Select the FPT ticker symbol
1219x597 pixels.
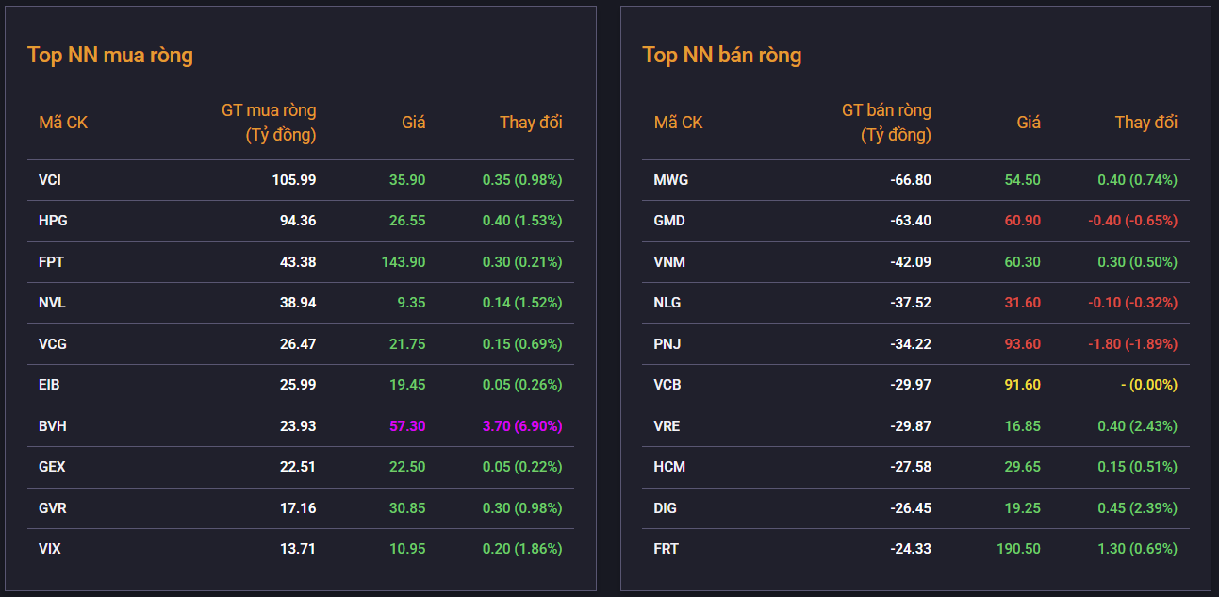51,261
